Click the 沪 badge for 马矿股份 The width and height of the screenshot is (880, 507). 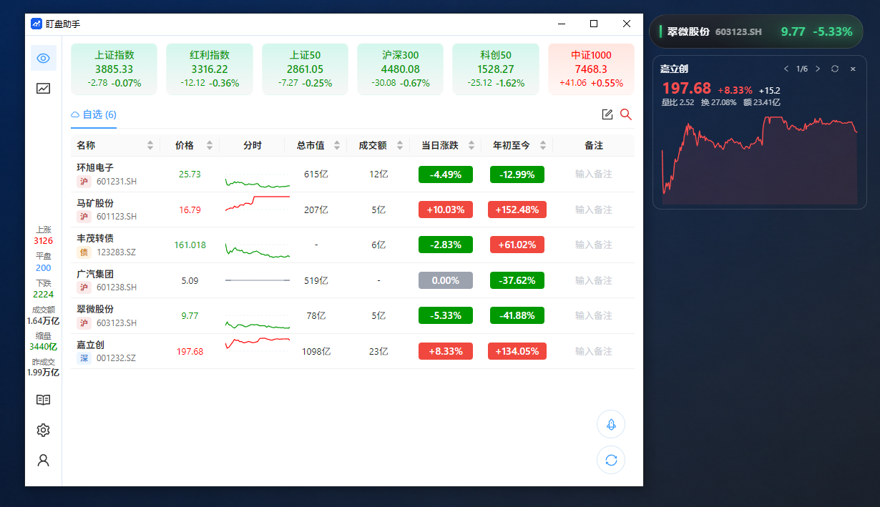(x=84, y=217)
